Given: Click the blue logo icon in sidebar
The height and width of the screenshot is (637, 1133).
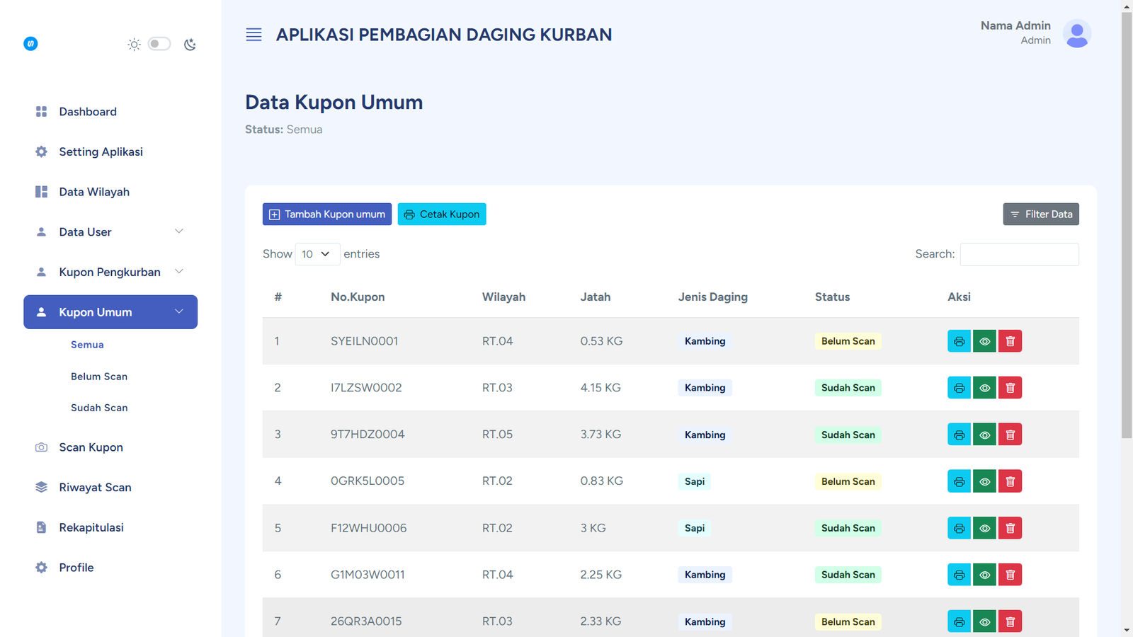Looking at the screenshot, I should pos(30,44).
